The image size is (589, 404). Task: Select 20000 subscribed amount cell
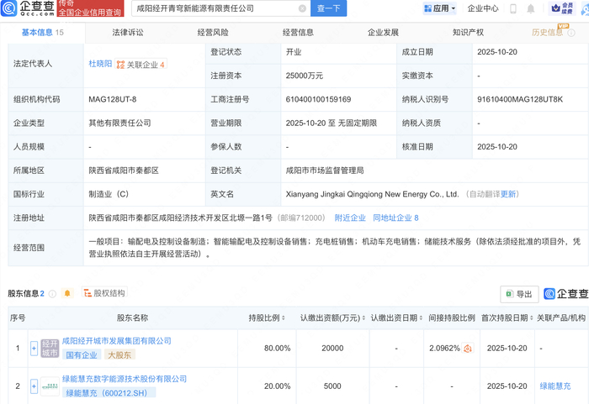pyautogui.click(x=332, y=349)
